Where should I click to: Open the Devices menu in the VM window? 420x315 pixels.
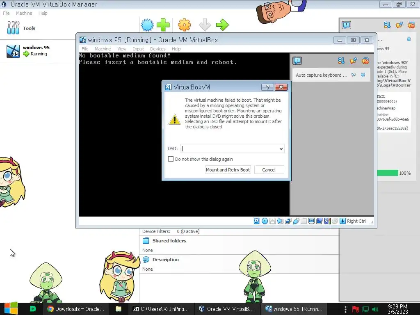coord(157,49)
